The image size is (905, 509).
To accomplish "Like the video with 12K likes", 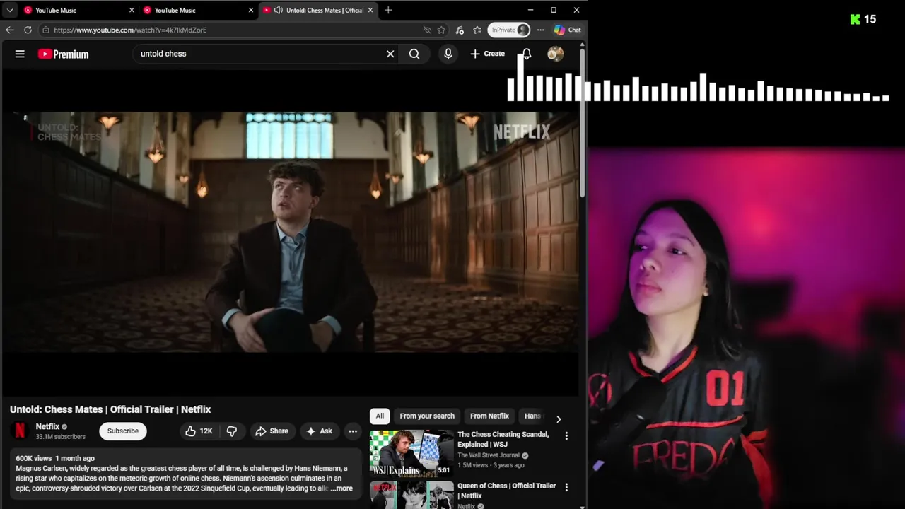I will click(x=199, y=431).
